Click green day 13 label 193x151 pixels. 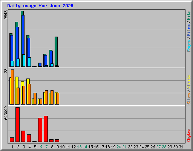point(79,147)
